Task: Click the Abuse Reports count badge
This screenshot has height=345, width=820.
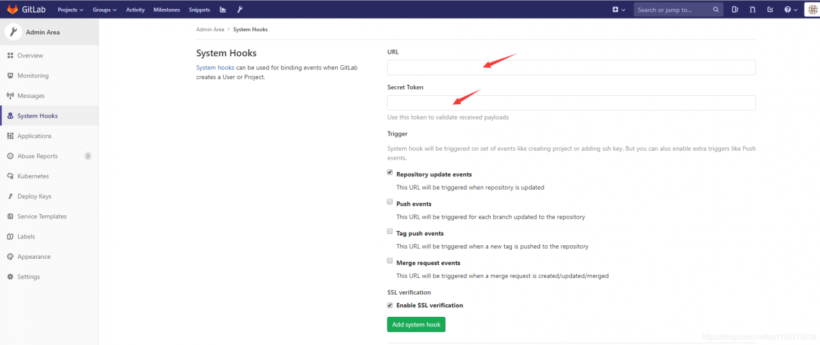Action: pyautogui.click(x=88, y=156)
